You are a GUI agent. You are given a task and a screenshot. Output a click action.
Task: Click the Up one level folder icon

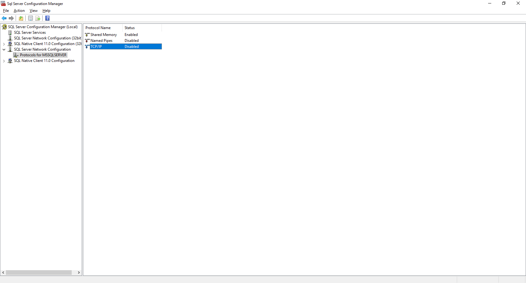click(21, 18)
